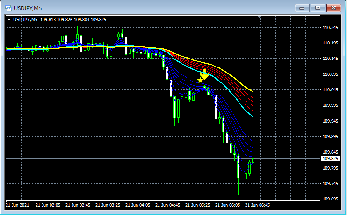Click time axis label 21 Jun 04:05

pyautogui.click(x=137, y=205)
